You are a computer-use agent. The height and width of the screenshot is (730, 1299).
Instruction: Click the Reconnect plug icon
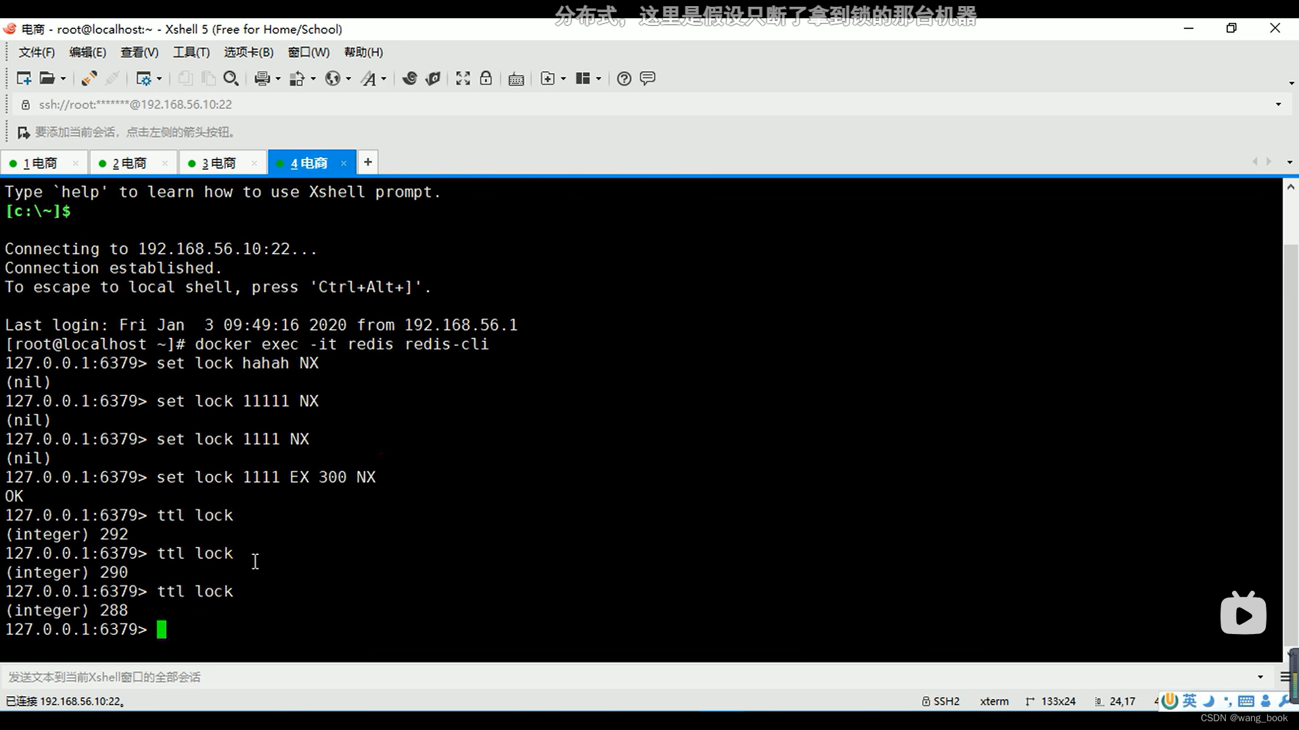click(89, 78)
